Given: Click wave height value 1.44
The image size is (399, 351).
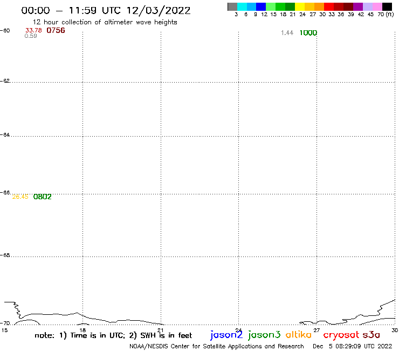Looking at the screenshot, I should (x=287, y=33).
